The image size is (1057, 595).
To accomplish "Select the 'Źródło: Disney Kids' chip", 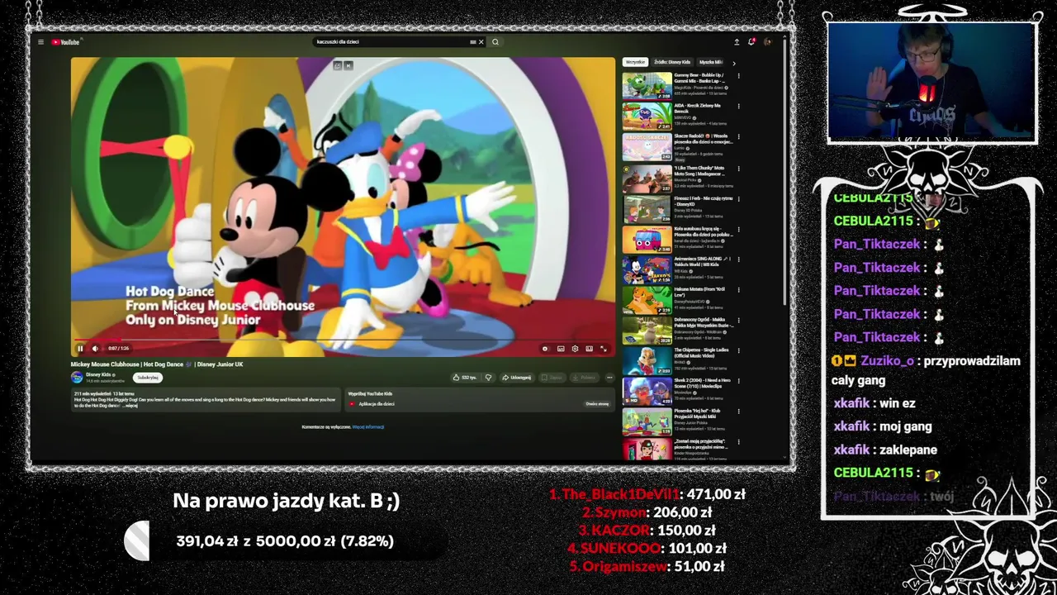I will (x=672, y=62).
